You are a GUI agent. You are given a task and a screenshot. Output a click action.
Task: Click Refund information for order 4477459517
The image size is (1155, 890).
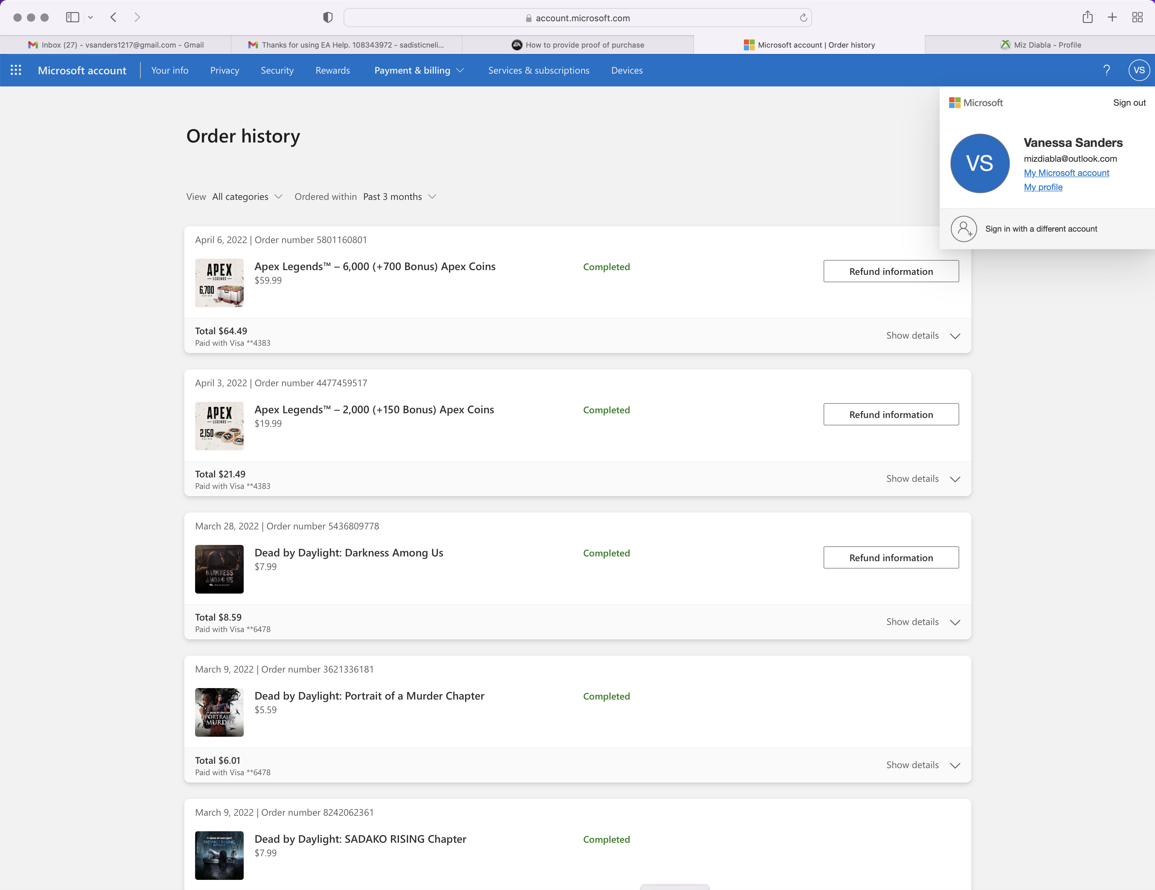[891, 414]
